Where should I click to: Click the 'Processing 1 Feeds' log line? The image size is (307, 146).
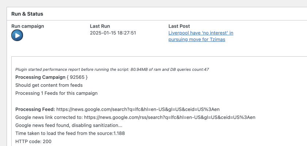tap(56, 93)
